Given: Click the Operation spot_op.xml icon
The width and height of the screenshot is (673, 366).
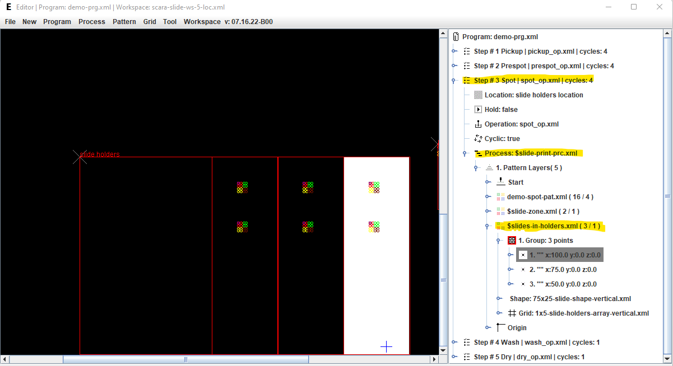Looking at the screenshot, I should [x=478, y=124].
